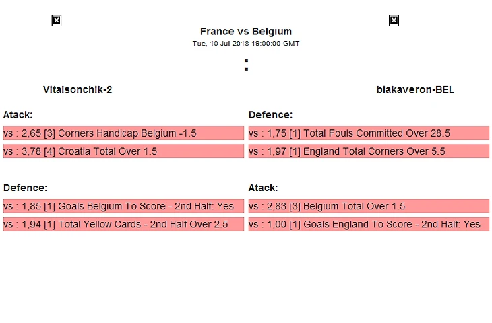Click the score colon separator

[247, 65]
